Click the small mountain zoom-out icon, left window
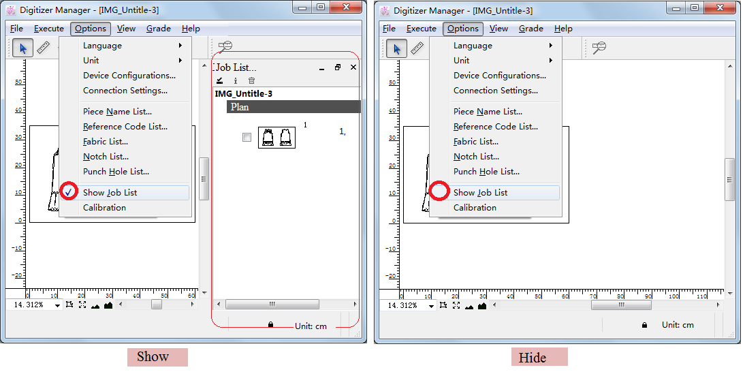The width and height of the screenshot is (745, 372). (95, 306)
